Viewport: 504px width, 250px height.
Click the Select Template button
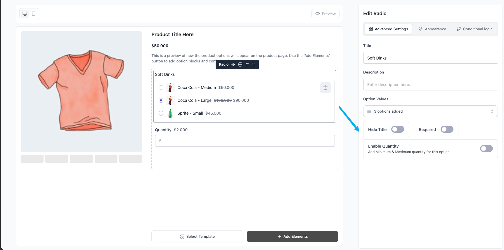tap(197, 236)
